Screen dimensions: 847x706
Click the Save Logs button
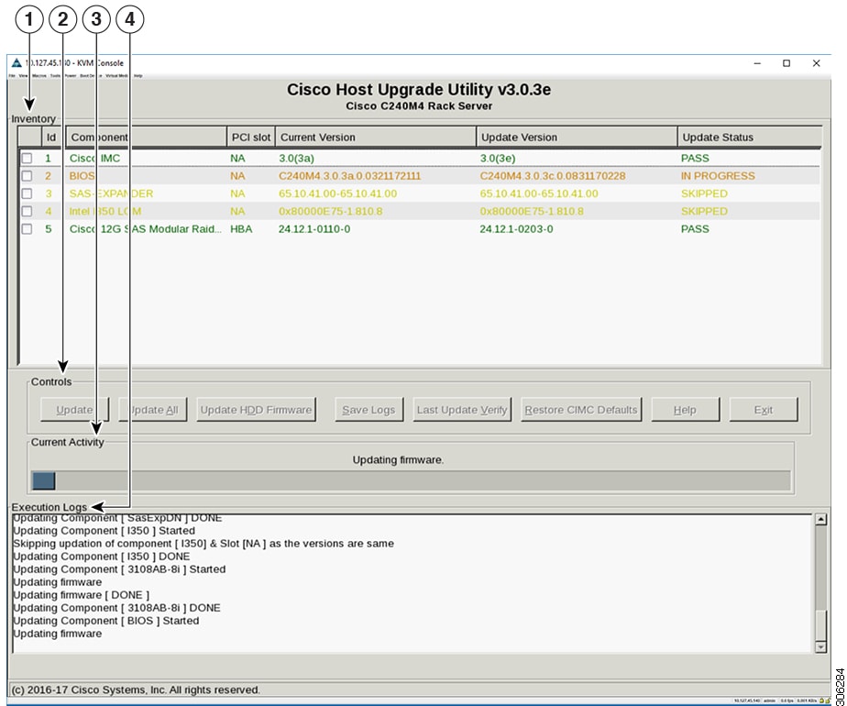click(368, 410)
